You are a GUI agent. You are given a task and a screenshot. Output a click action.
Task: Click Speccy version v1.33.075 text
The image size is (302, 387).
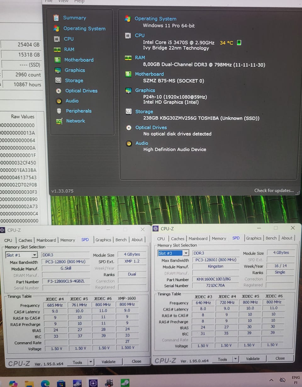point(62,191)
